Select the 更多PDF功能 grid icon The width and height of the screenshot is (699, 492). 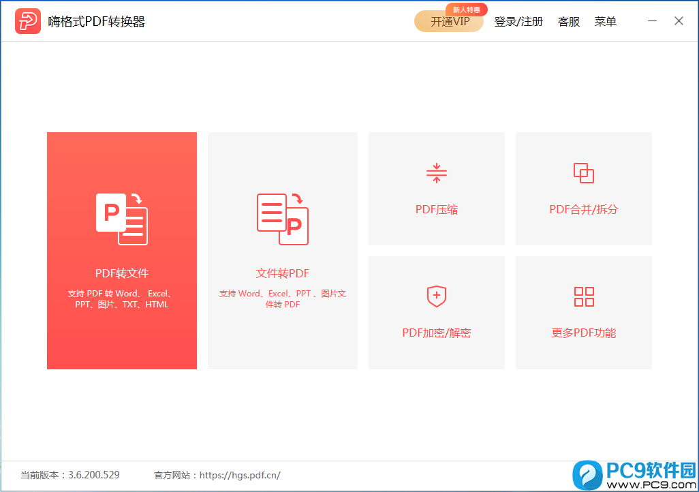point(584,296)
